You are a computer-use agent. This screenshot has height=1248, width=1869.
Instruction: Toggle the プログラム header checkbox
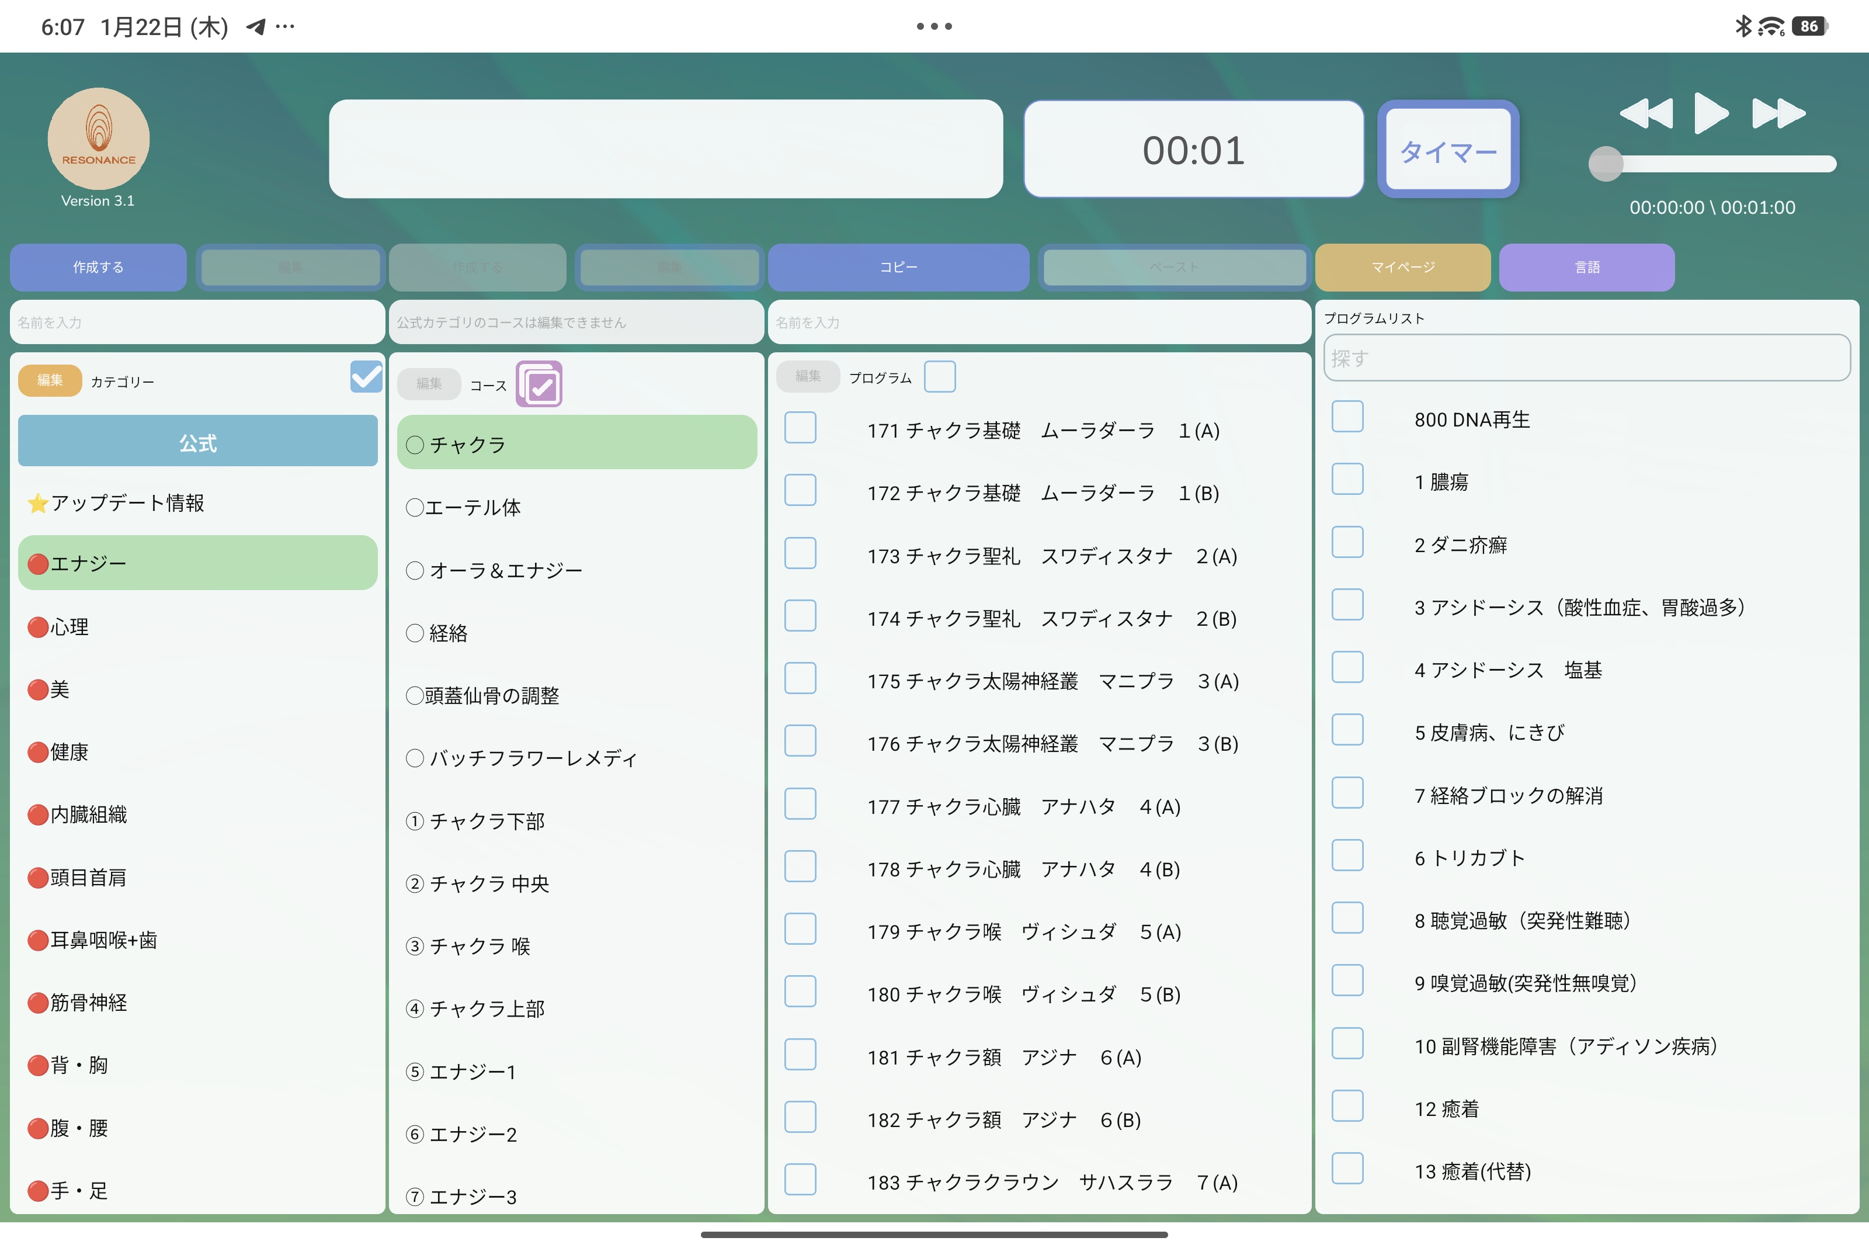(940, 376)
